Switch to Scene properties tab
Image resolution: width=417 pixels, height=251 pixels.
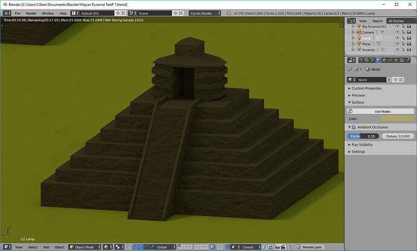click(x=373, y=60)
